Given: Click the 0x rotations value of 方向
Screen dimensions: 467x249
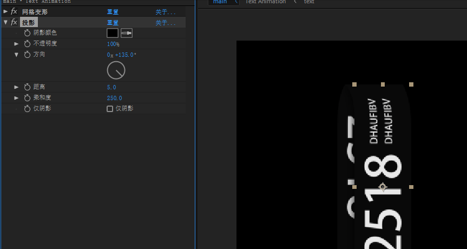Looking at the screenshot, I should pyautogui.click(x=110, y=55).
